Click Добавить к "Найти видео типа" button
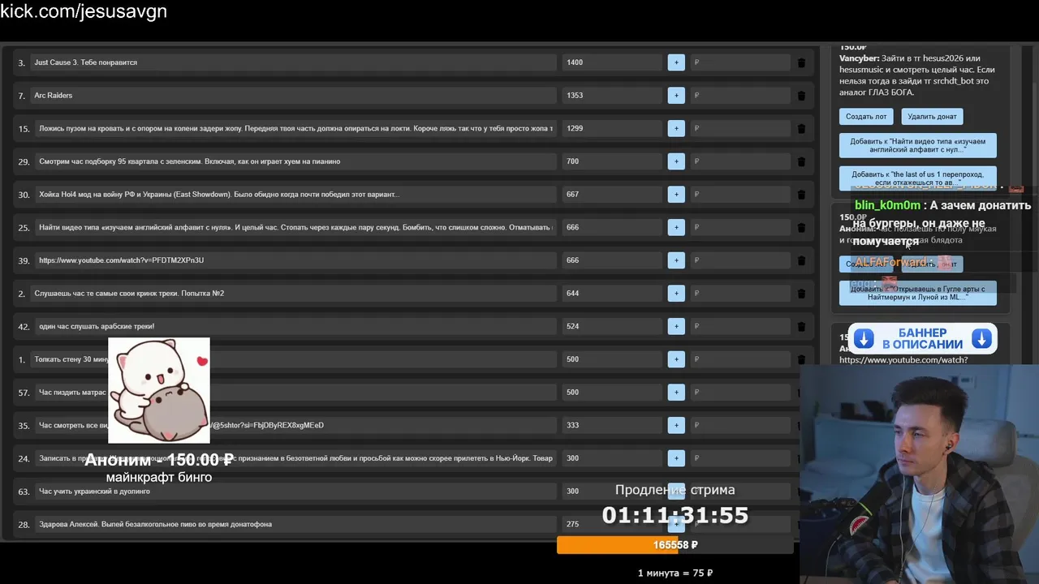Image resolution: width=1039 pixels, height=584 pixels. [917, 146]
